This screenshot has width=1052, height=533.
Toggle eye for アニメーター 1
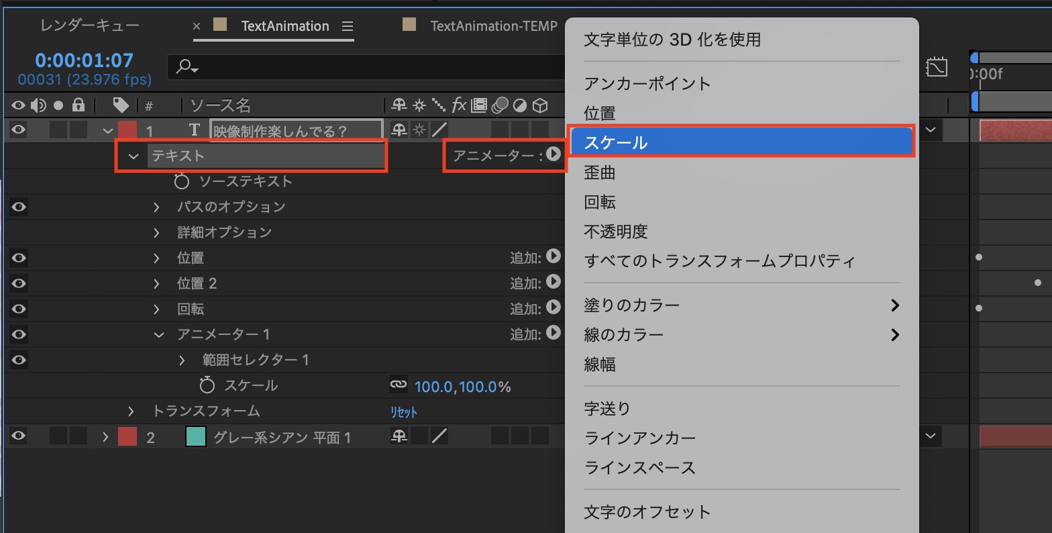pyautogui.click(x=19, y=334)
